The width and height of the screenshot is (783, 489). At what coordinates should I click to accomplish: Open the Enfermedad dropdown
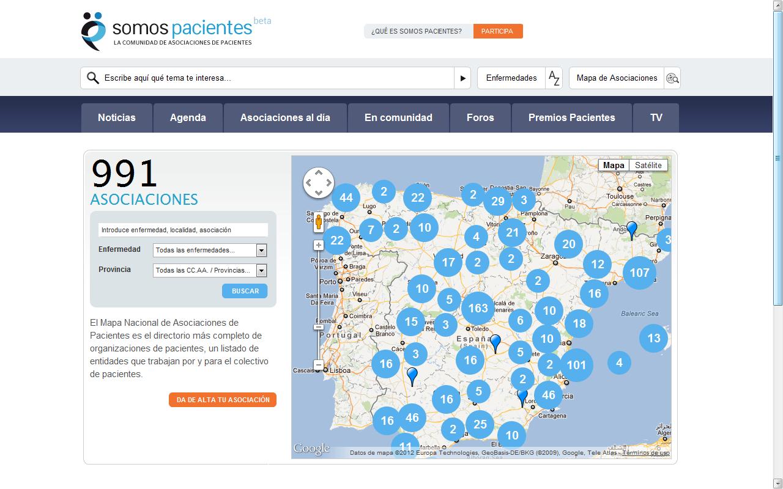tap(210, 250)
